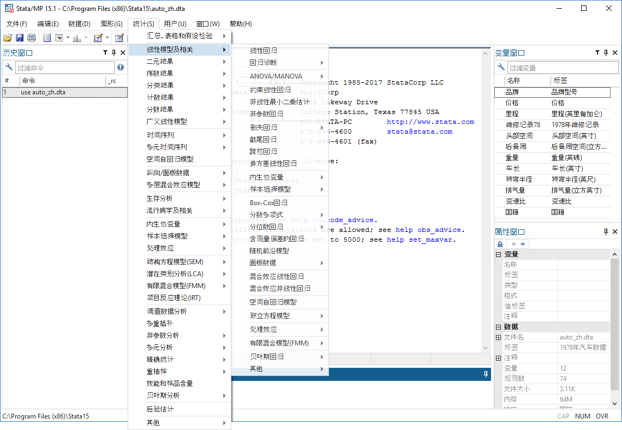Choose 时间序列 from the 统计 menu
Image resolution: width=622 pixels, height=430 pixels.
[x=180, y=135]
